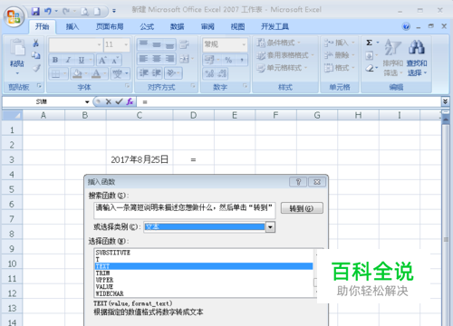
Task: Undo the last action in Quick Access toolbar
Action: 48,12
